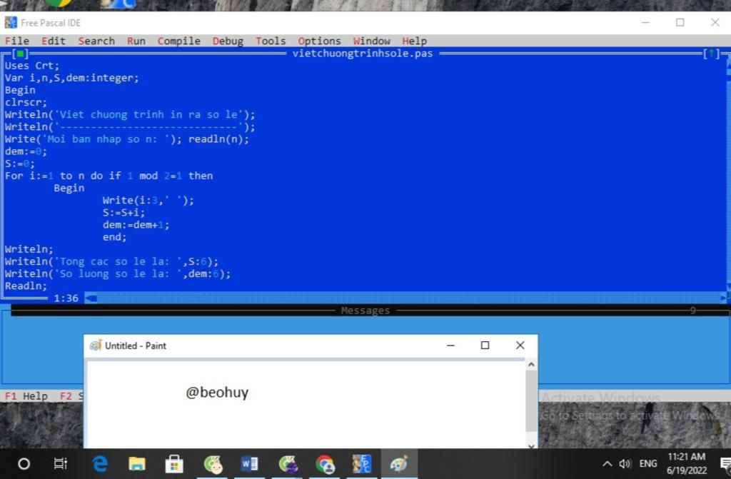
Task: Open the Window menu
Action: click(x=371, y=41)
